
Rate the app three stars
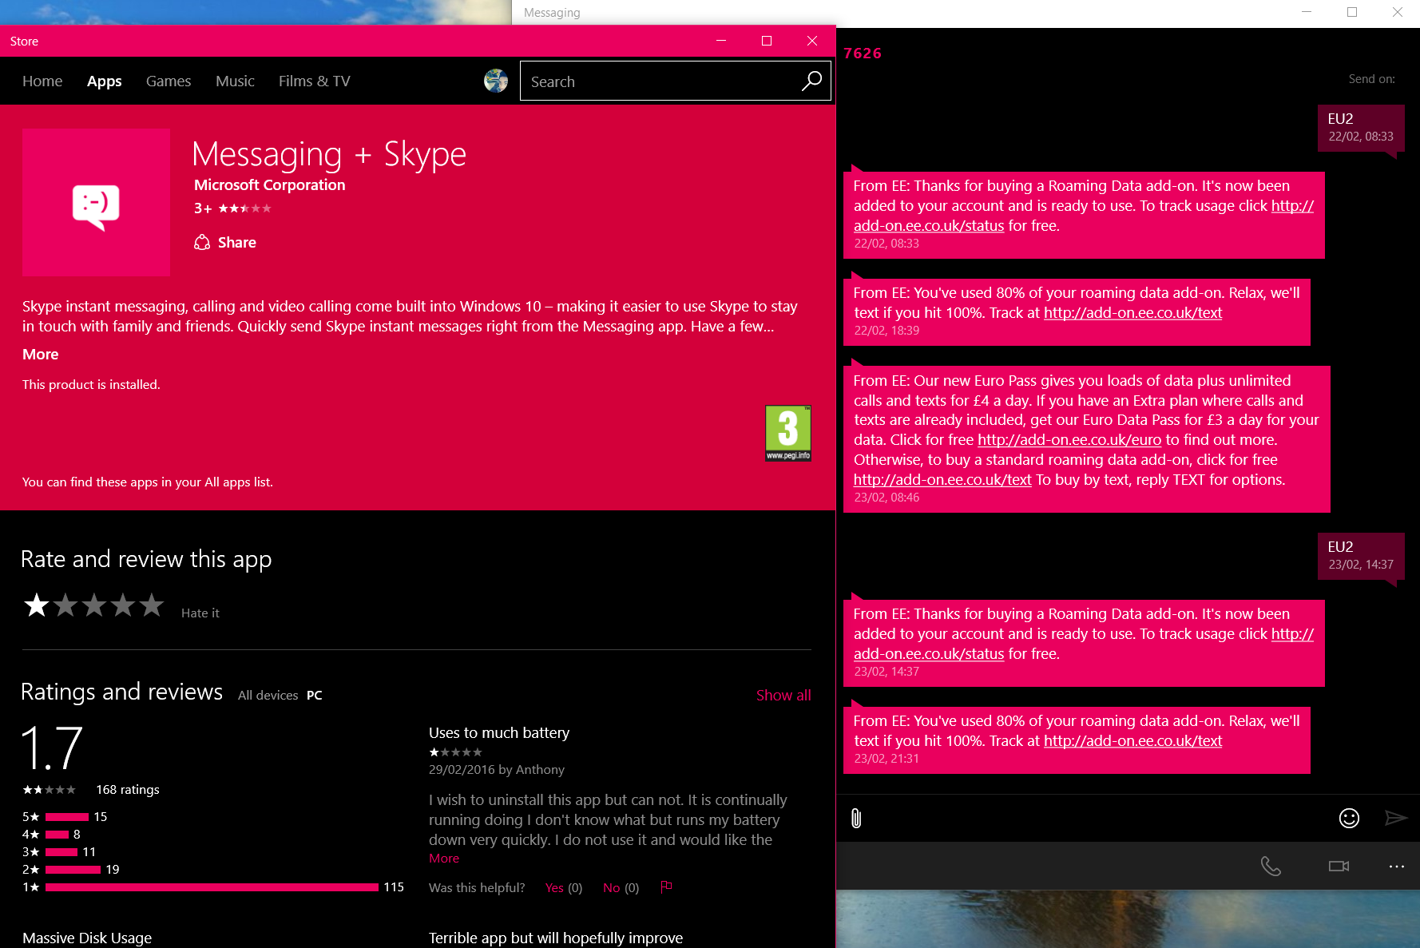[94, 605]
